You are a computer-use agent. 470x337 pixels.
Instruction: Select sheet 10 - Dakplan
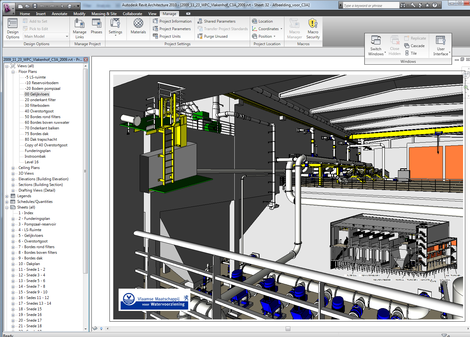29,264
